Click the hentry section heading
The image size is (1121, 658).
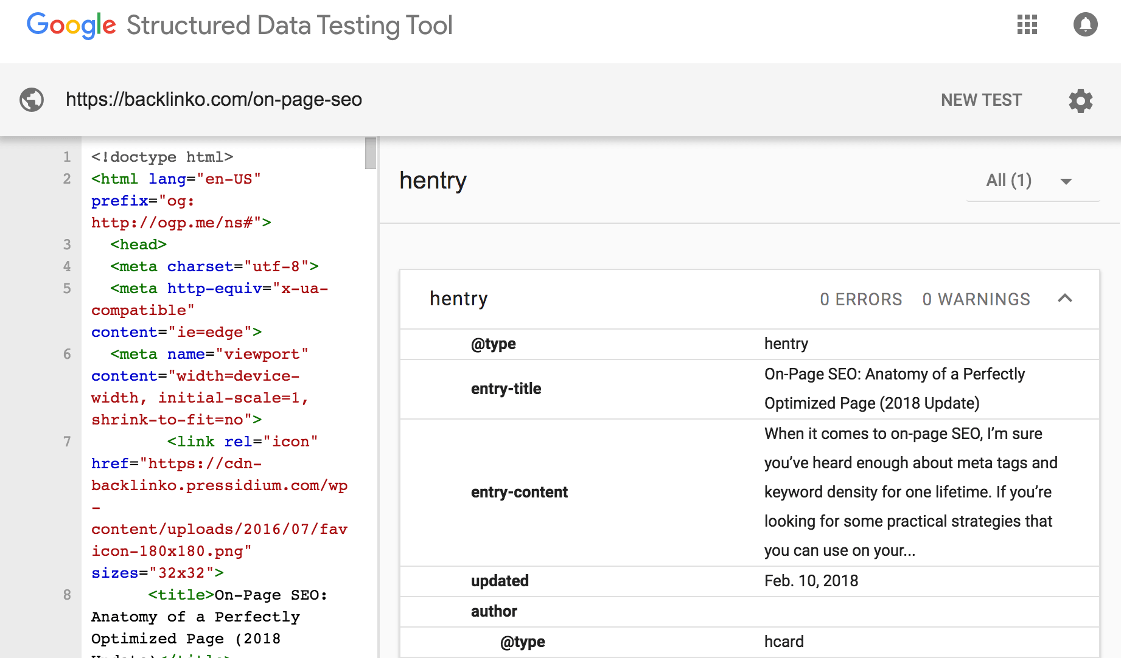[x=433, y=181]
